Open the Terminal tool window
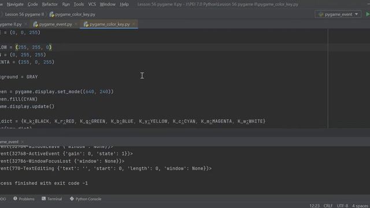This screenshot has width=370, height=208. [x=52, y=199]
